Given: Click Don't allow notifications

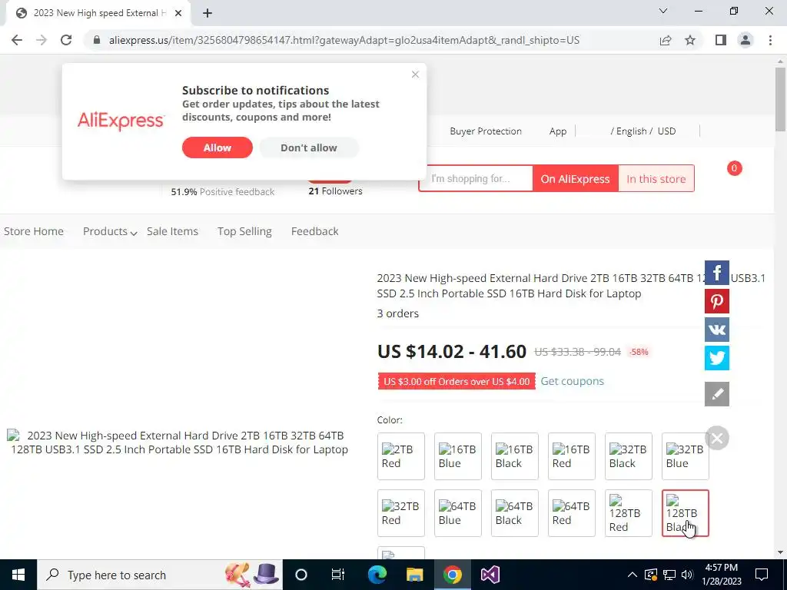Looking at the screenshot, I should [309, 147].
